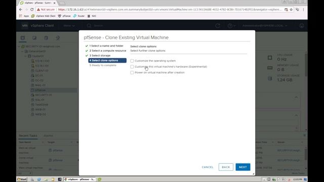Check 'Customize the operating system' option

coord(132,61)
